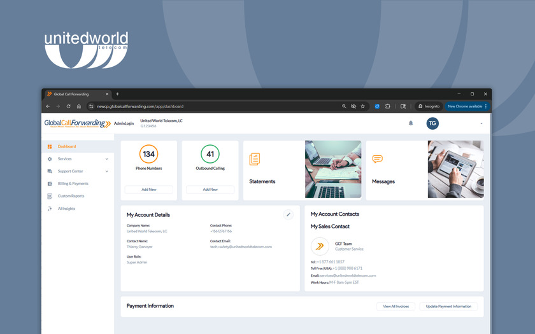Image resolution: width=535 pixels, height=334 pixels.
Task: Click the Super Admin user role
Action: 137,262
